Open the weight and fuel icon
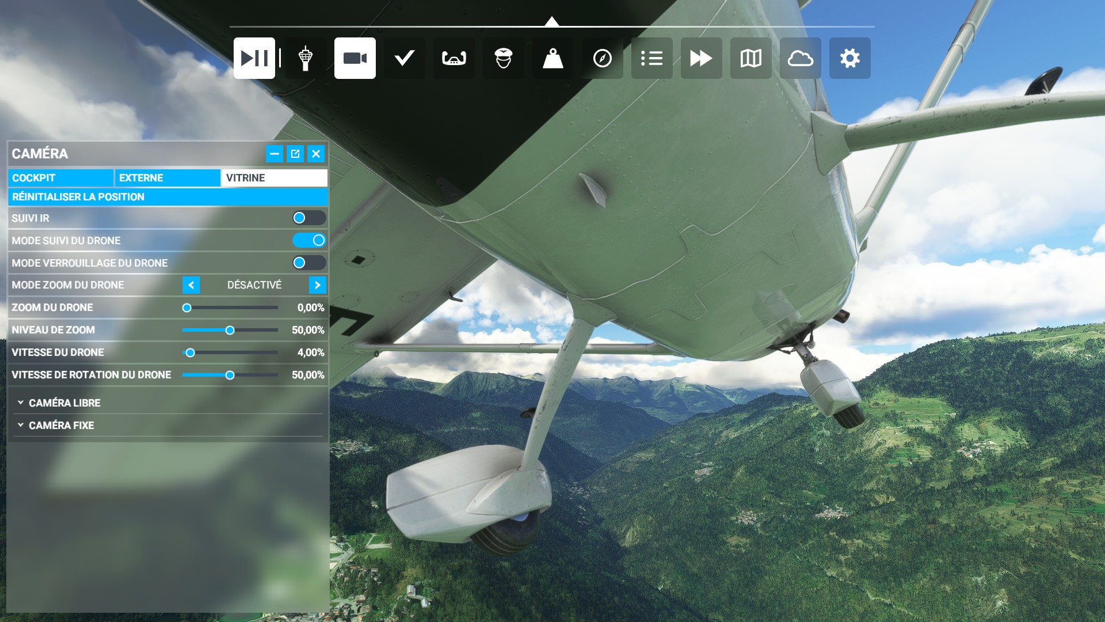 pyautogui.click(x=552, y=58)
